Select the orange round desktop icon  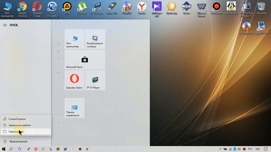tap(171, 8)
